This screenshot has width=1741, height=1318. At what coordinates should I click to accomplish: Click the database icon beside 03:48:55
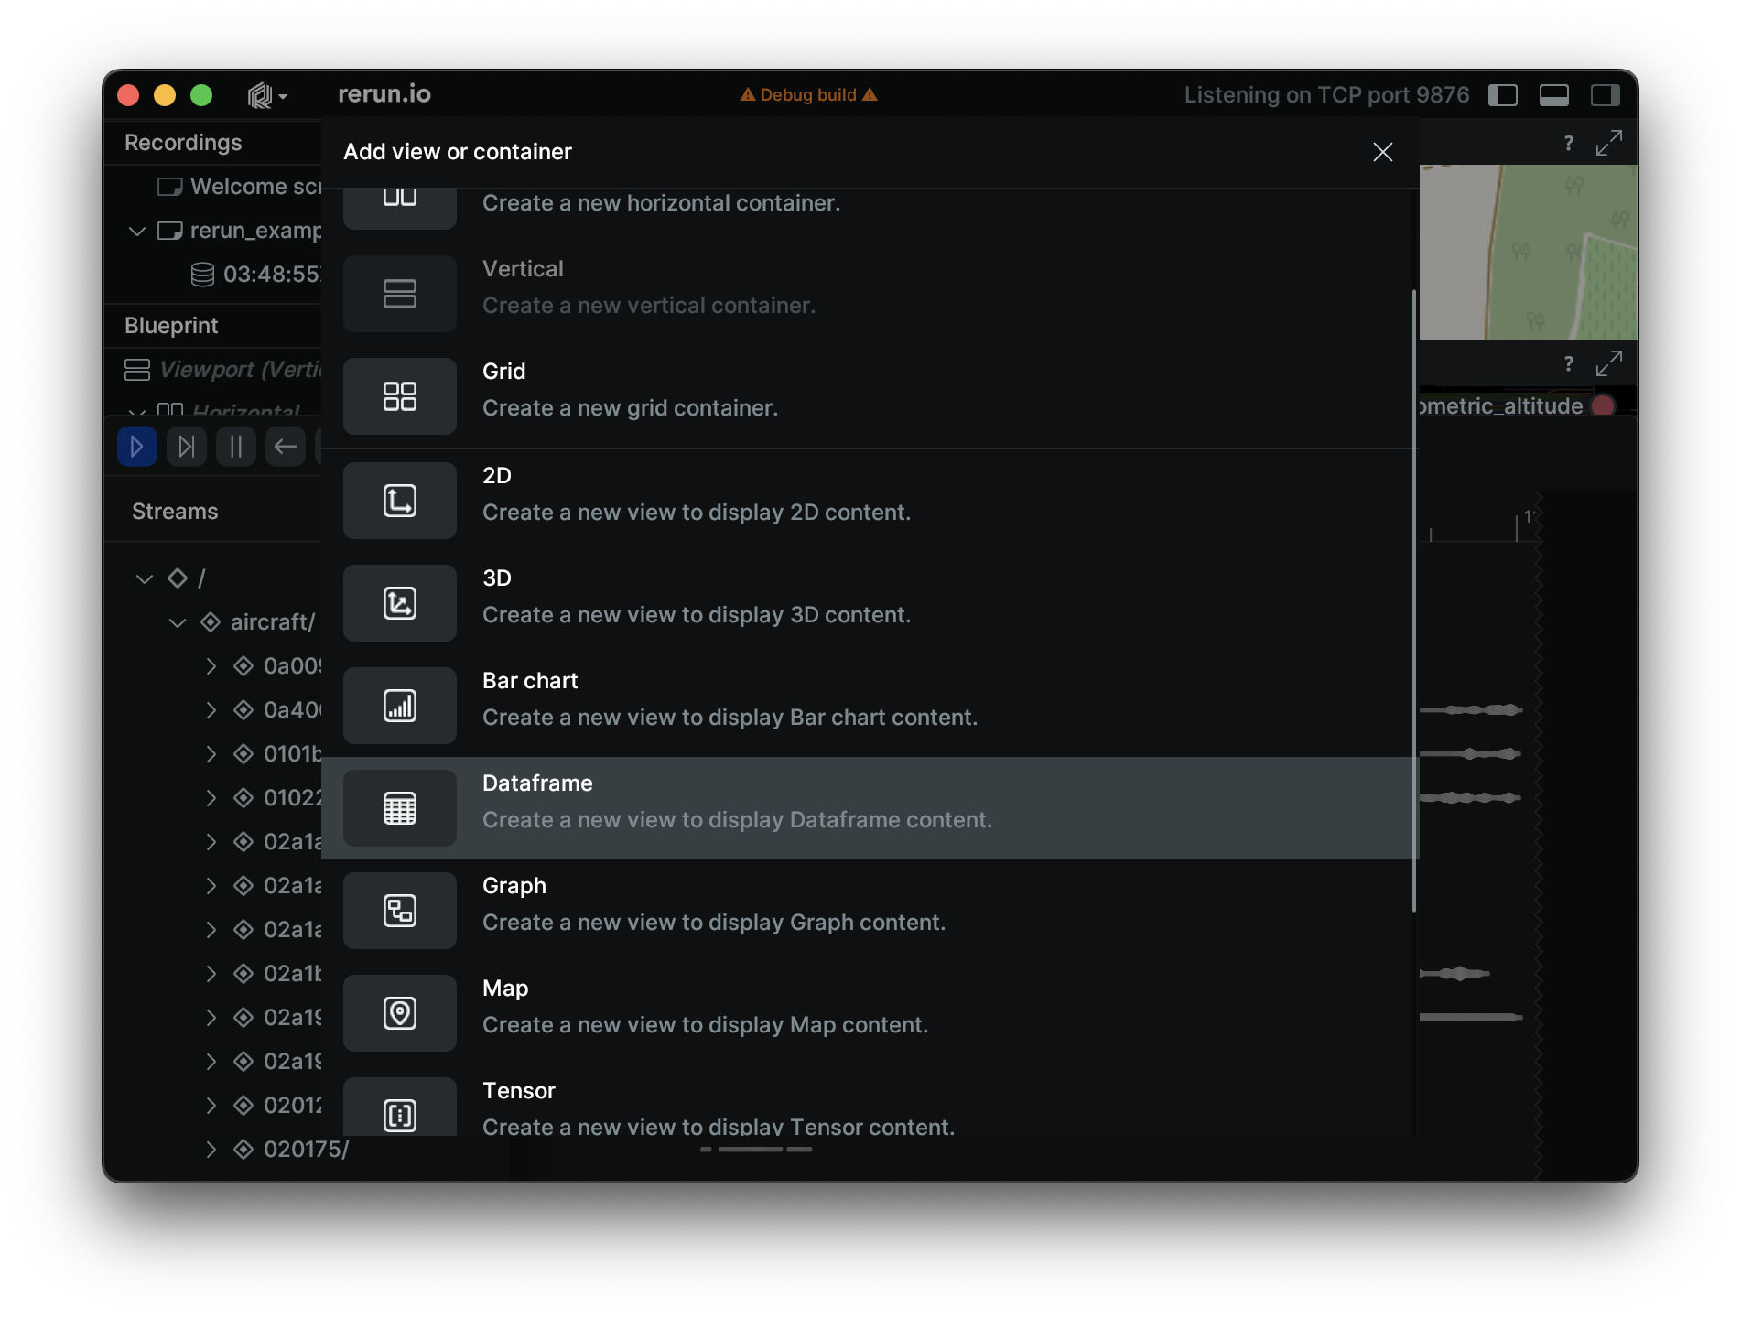202,275
